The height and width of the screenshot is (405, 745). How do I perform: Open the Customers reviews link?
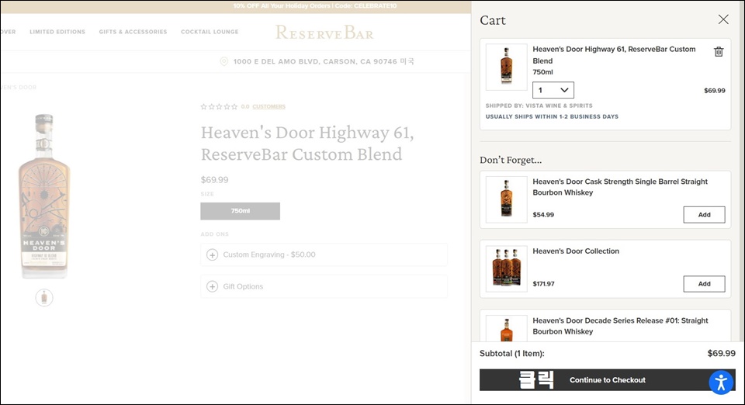tap(269, 107)
